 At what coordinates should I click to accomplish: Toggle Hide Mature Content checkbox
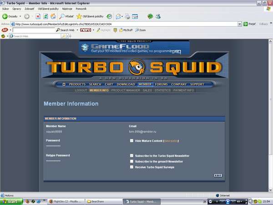pyautogui.click(x=131, y=140)
